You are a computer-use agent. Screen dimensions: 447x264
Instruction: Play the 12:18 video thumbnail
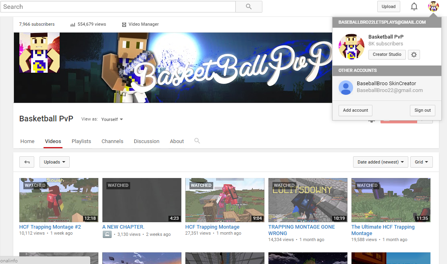click(x=59, y=200)
